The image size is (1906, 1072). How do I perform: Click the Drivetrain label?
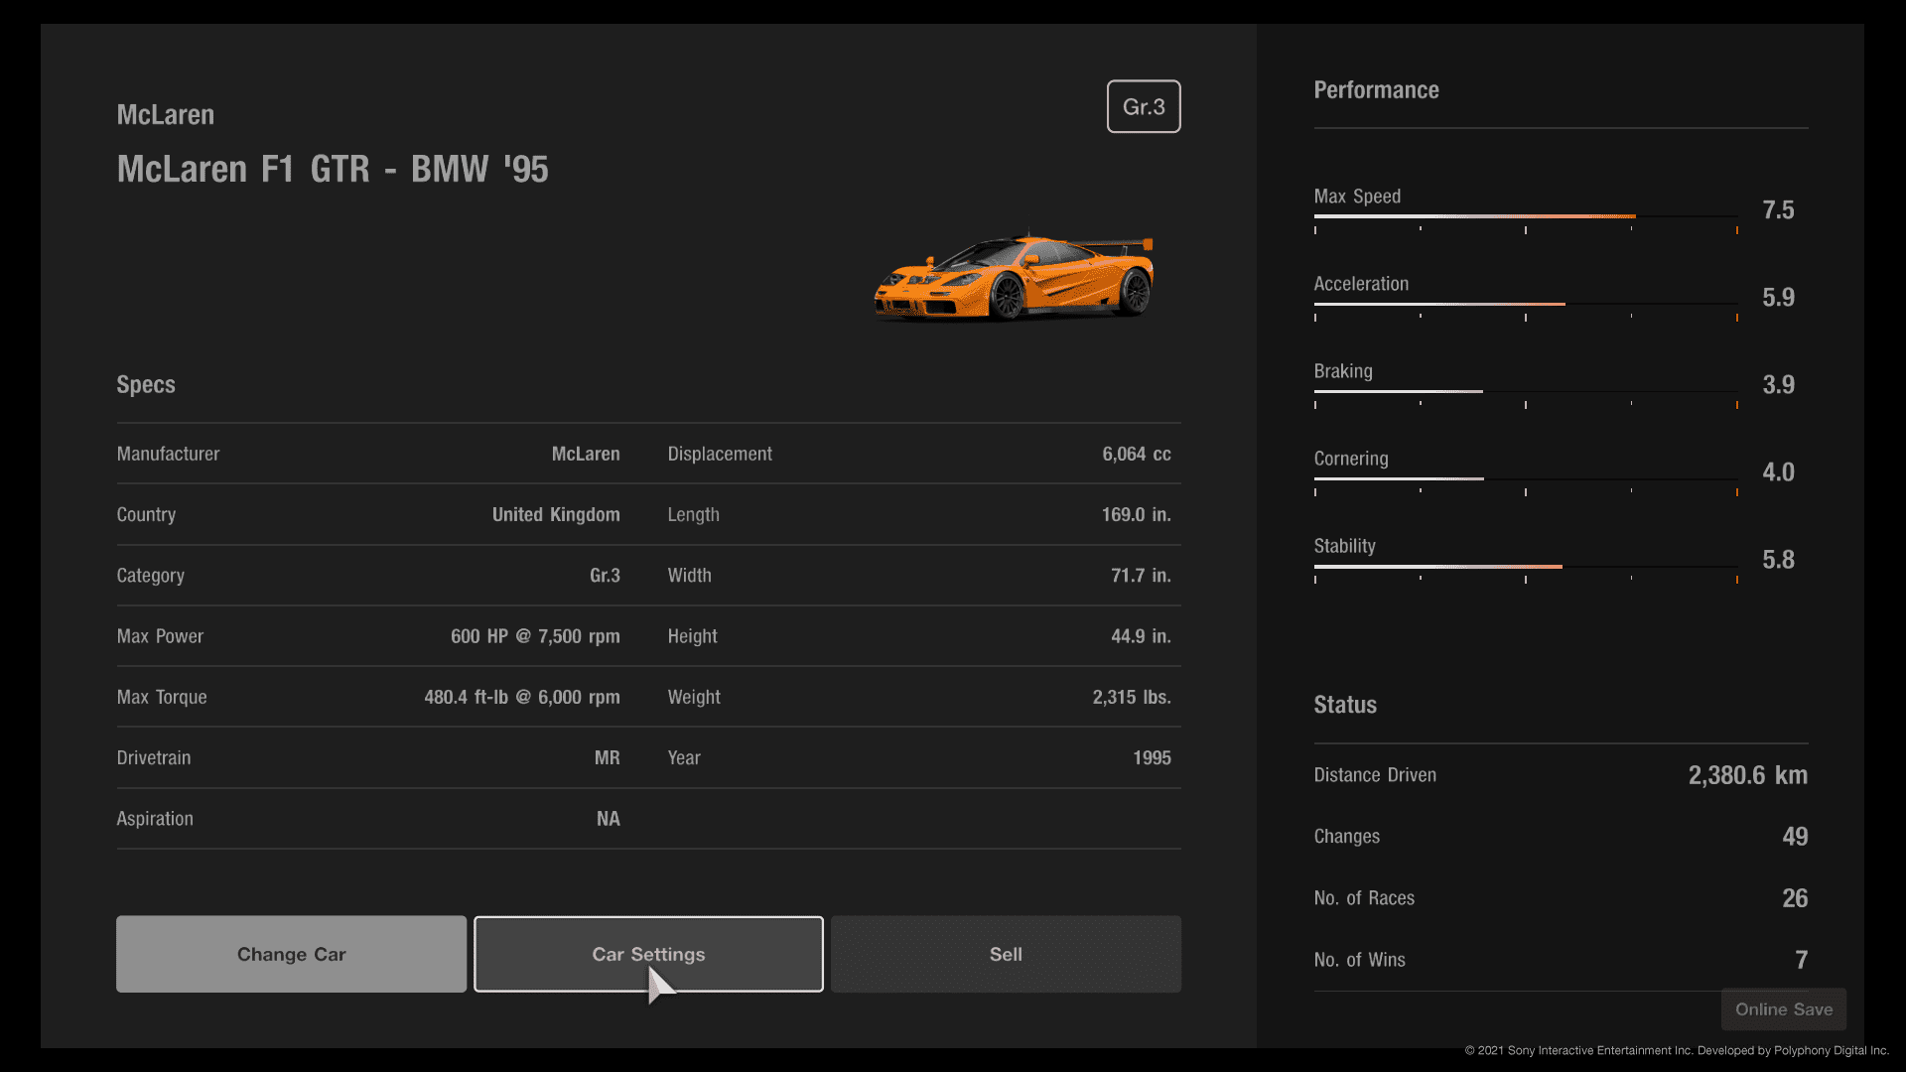click(x=153, y=758)
